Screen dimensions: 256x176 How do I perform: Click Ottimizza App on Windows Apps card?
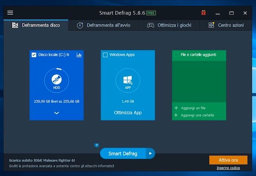(x=128, y=113)
